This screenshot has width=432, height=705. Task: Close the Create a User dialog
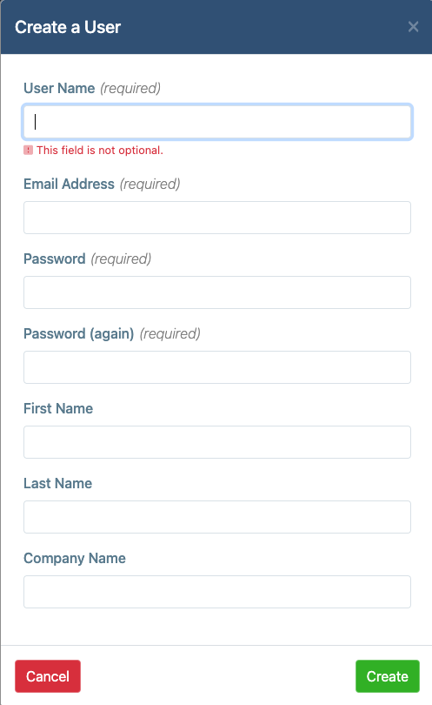point(413,27)
